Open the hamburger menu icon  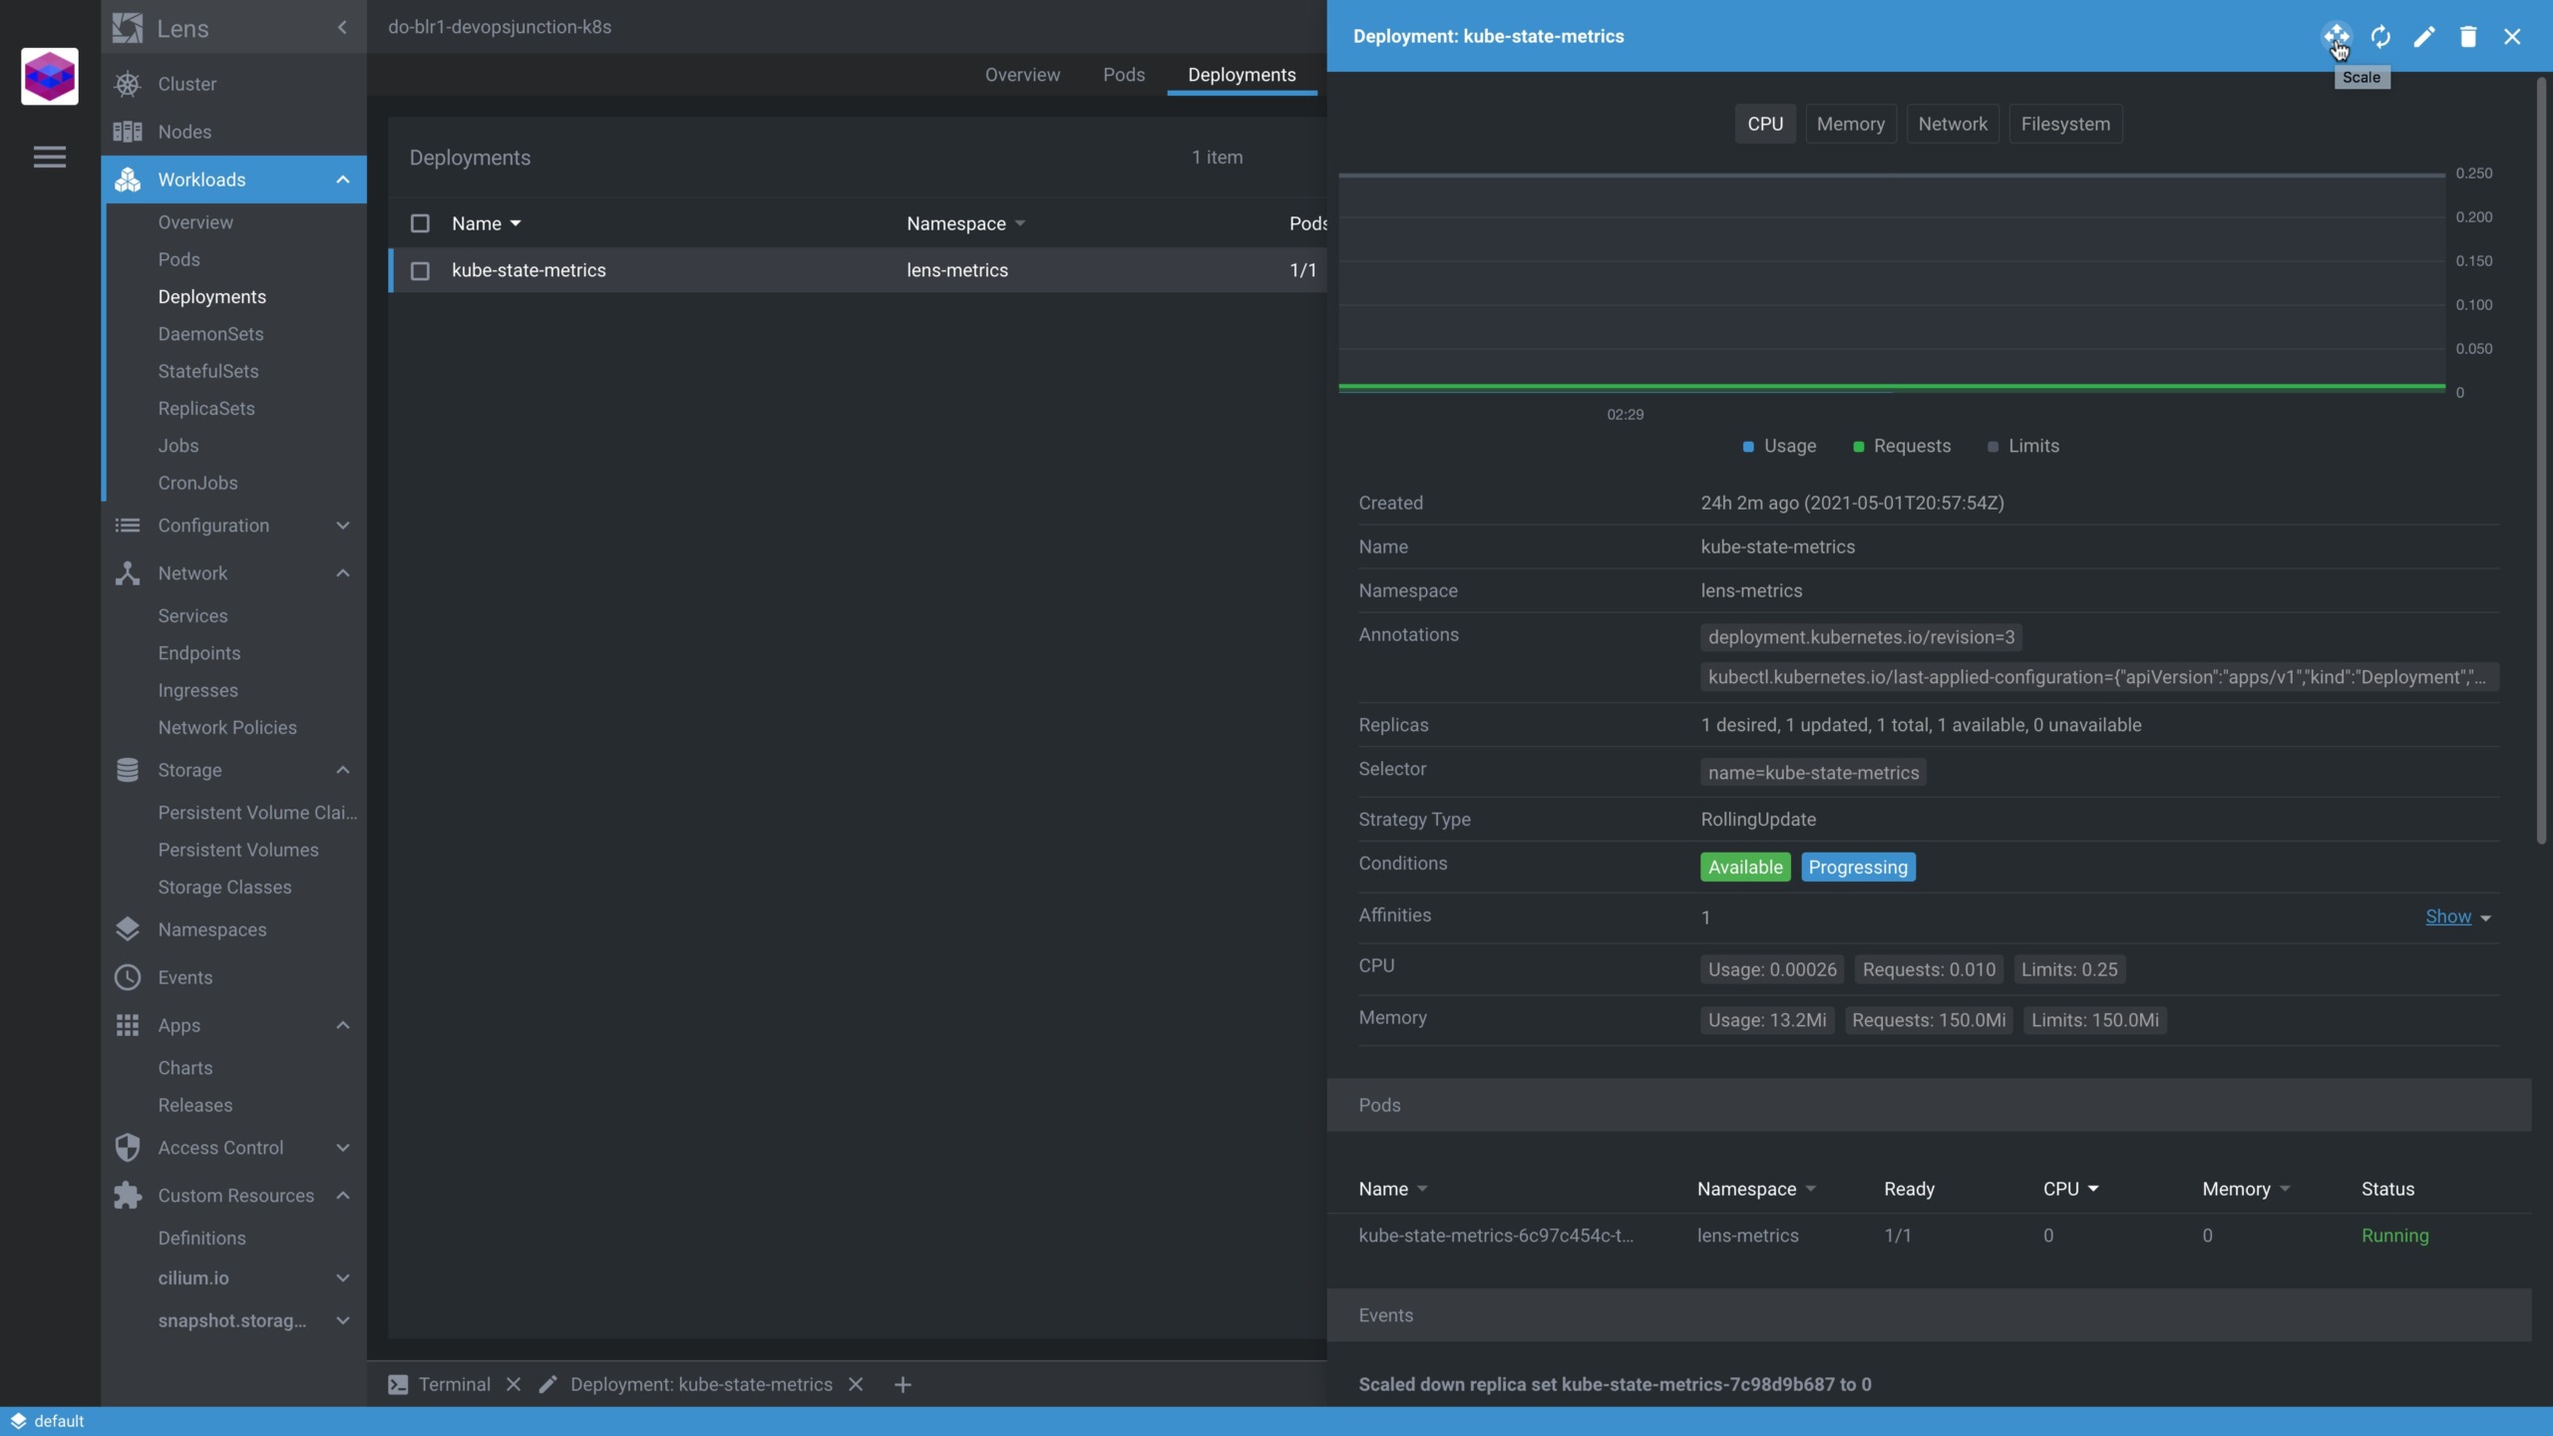[x=49, y=157]
